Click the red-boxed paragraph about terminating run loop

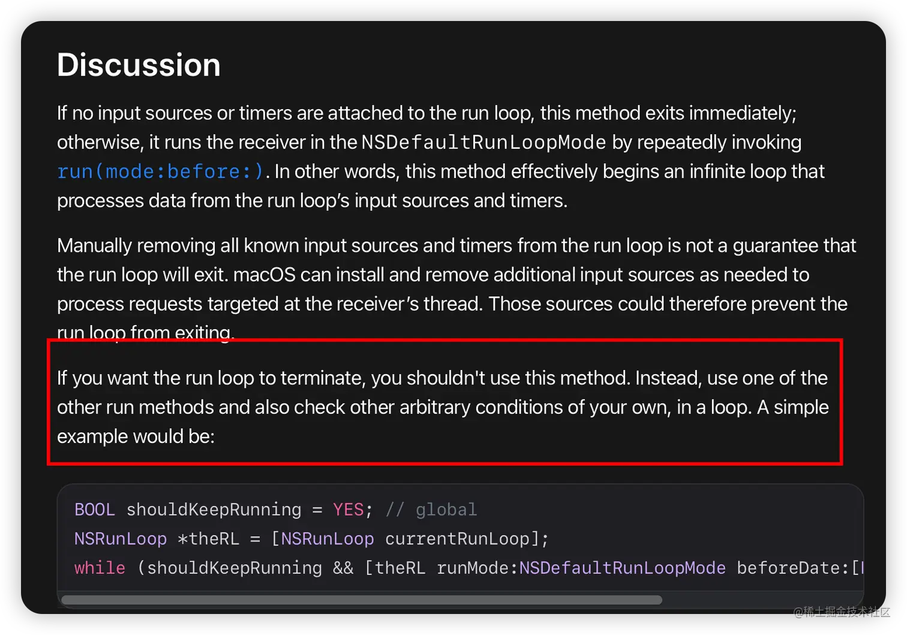443,407
